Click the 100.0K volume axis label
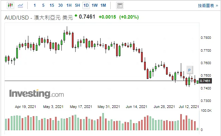The height and width of the screenshot is (136, 221). point(206,111)
